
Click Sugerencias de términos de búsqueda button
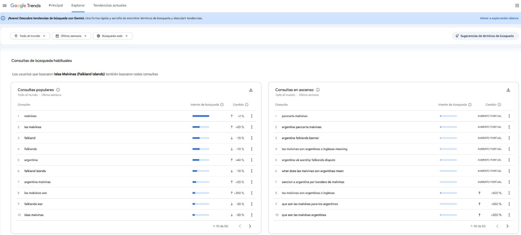[485, 36]
